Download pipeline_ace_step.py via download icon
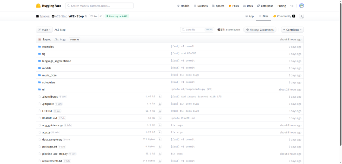Viewport: 342px width, 164px height. pos(160,154)
